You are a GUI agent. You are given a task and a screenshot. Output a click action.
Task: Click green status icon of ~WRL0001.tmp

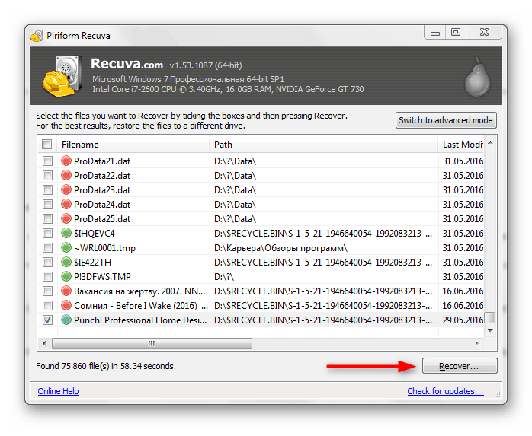(x=66, y=247)
